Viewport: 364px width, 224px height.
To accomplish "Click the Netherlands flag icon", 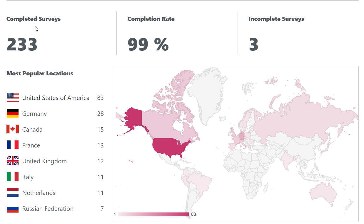I will pos(13,193).
